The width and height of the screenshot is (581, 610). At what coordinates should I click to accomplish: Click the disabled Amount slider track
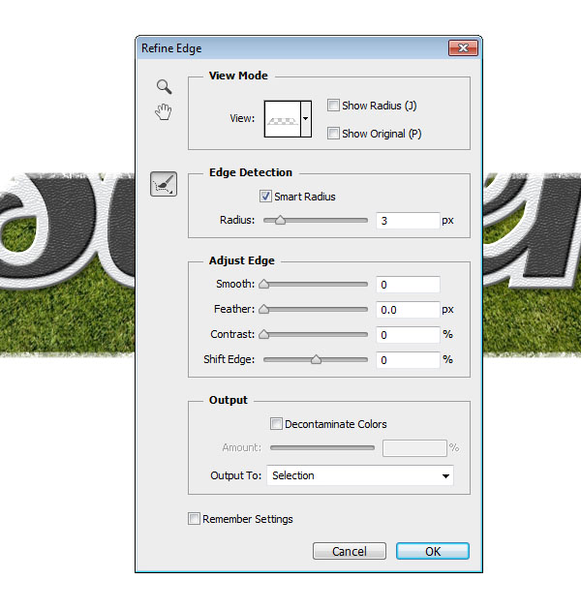(322, 447)
